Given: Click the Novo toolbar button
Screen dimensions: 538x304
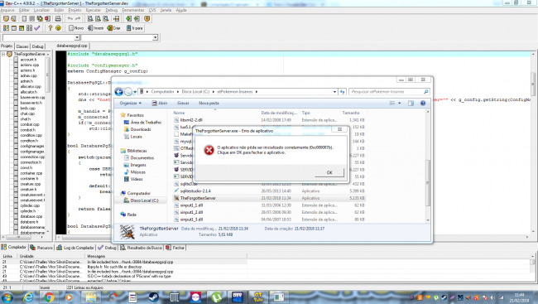Looking at the screenshot, I should (x=76, y=28).
